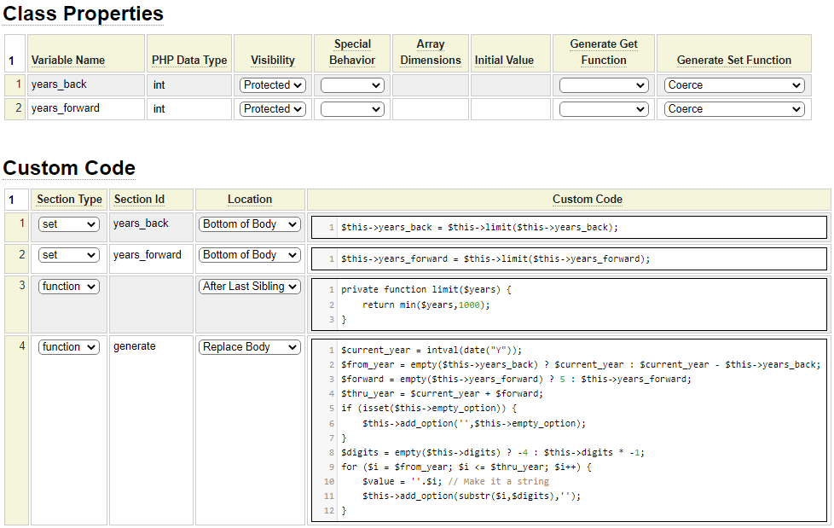Screen dimensions: 834x528
Task: Change Coerce set function for years_back
Action: click(x=733, y=85)
